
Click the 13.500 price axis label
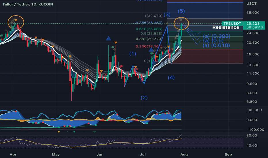point(253,65)
